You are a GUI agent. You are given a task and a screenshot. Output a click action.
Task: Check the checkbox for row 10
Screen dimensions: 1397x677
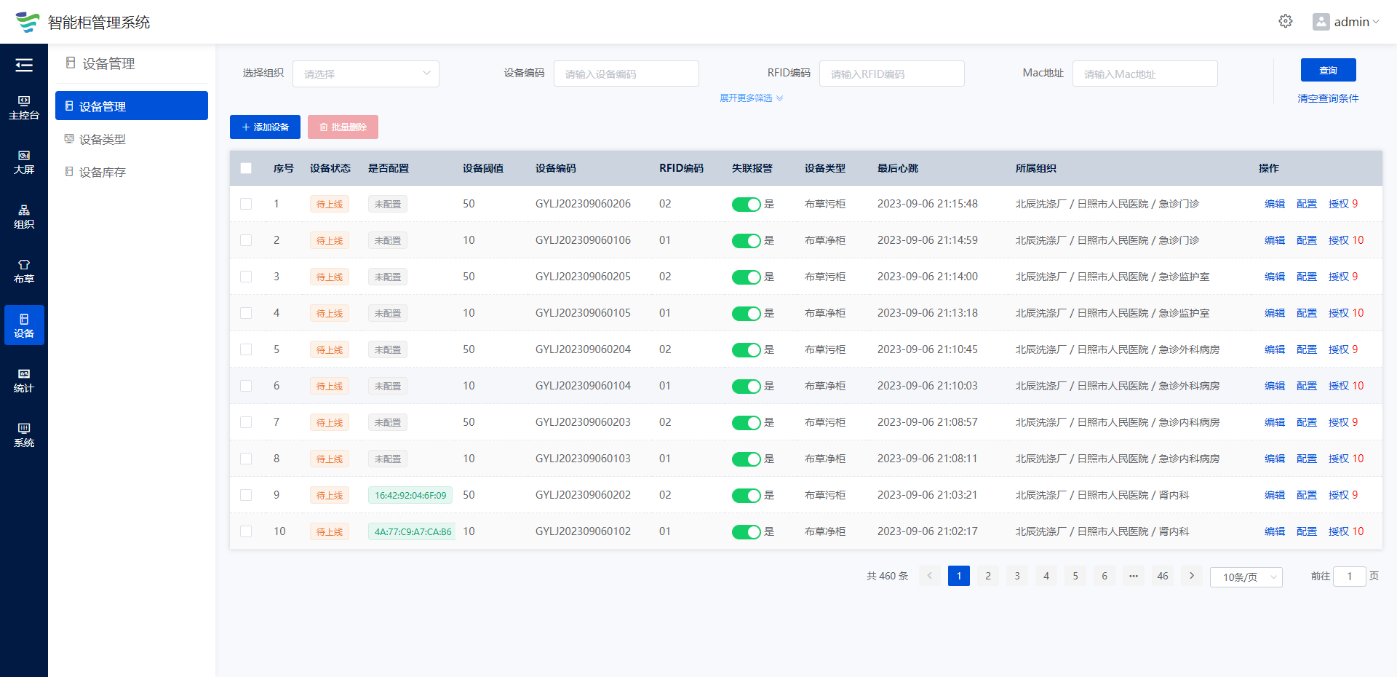(x=246, y=531)
